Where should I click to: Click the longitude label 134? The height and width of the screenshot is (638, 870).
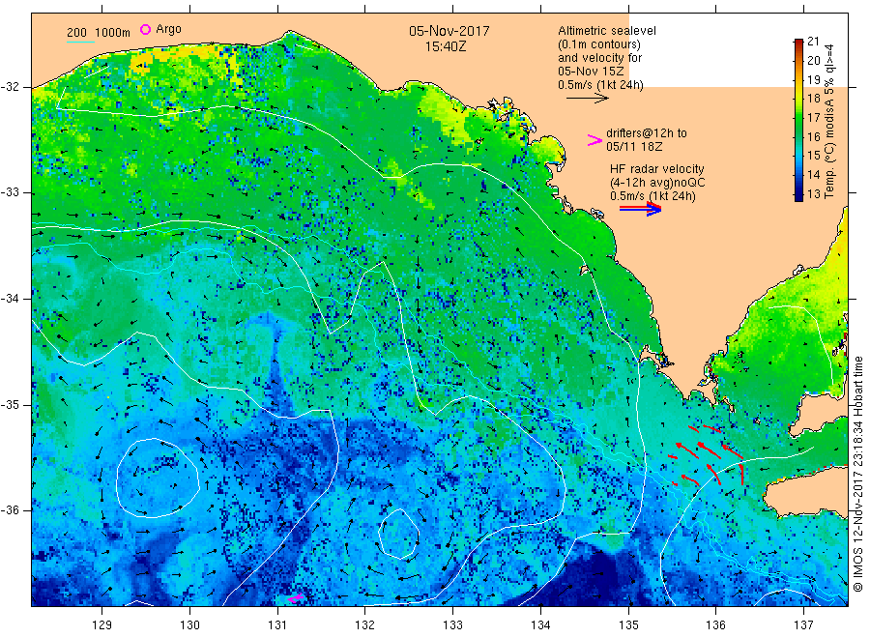point(540,624)
